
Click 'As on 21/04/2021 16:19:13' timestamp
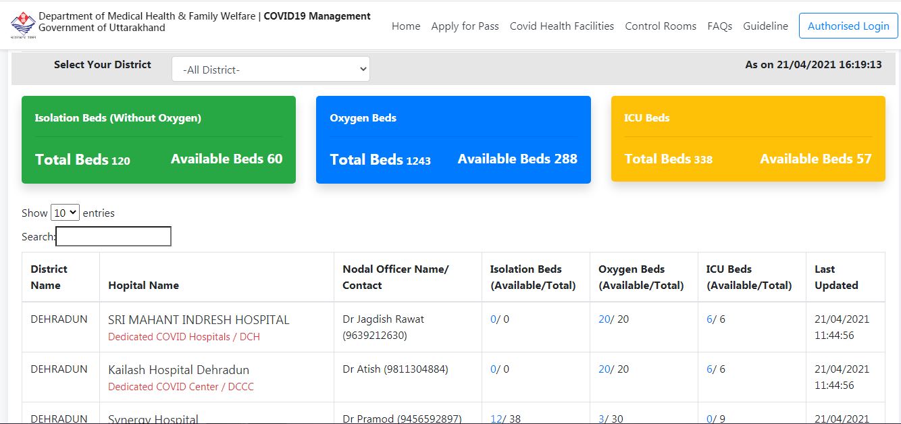coord(813,65)
